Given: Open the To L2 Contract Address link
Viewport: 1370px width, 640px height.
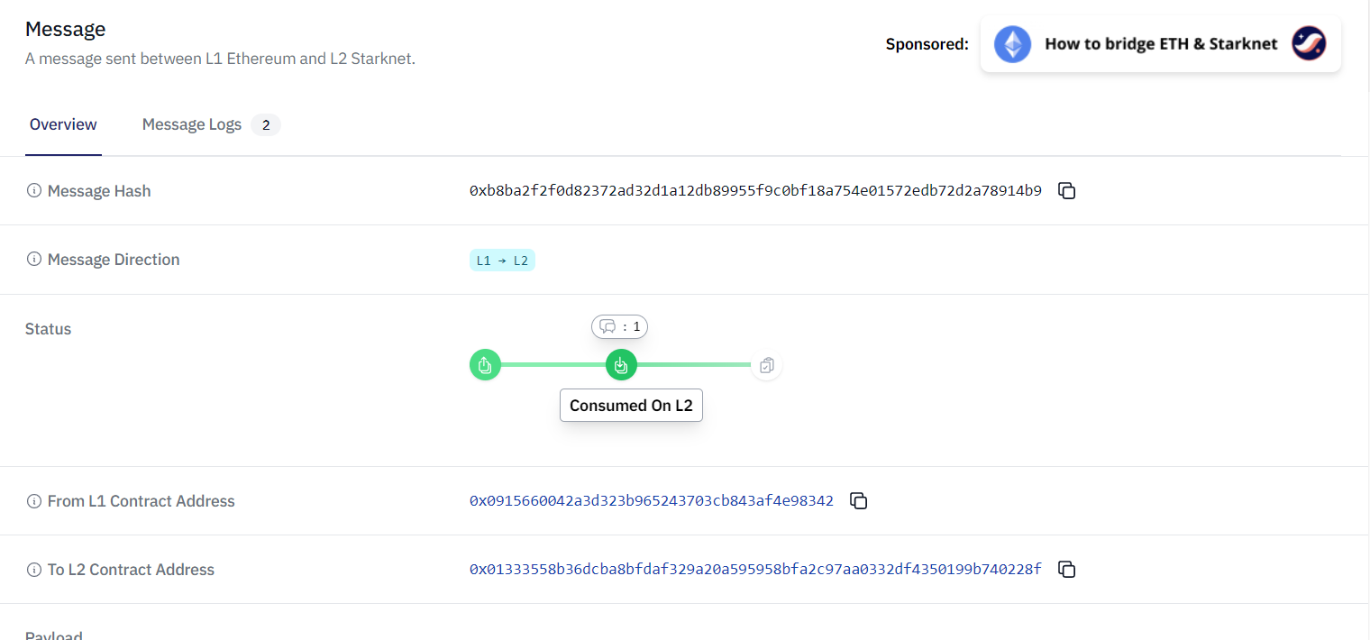Looking at the screenshot, I should point(754,569).
